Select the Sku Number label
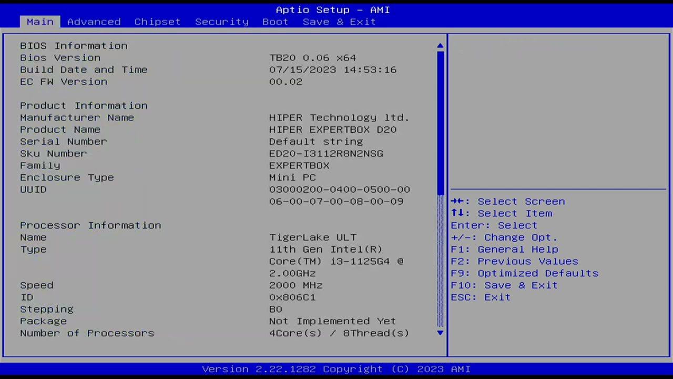Image resolution: width=673 pixels, height=379 pixels. point(54,154)
